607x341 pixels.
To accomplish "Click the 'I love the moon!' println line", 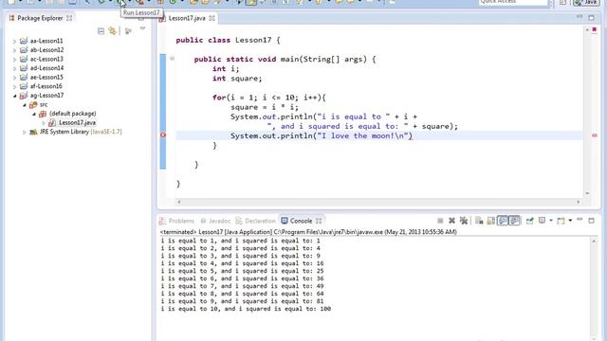I will point(322,135).
